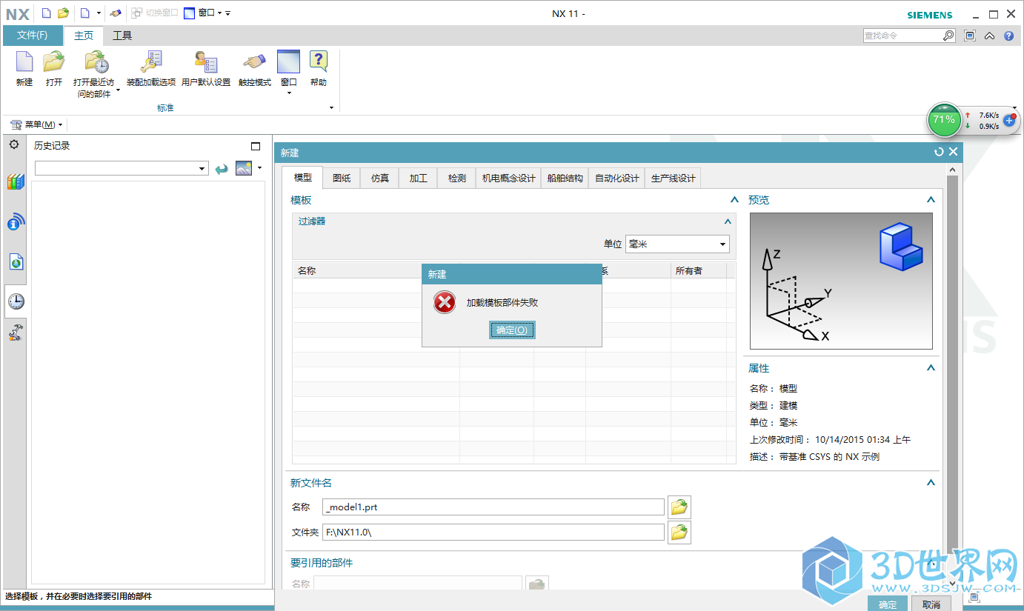Open 装配加载选项 in the ribbon

[x=151, y=70]
